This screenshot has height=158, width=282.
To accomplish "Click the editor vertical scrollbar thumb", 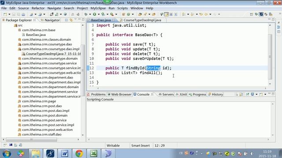I will click(270, 57).
